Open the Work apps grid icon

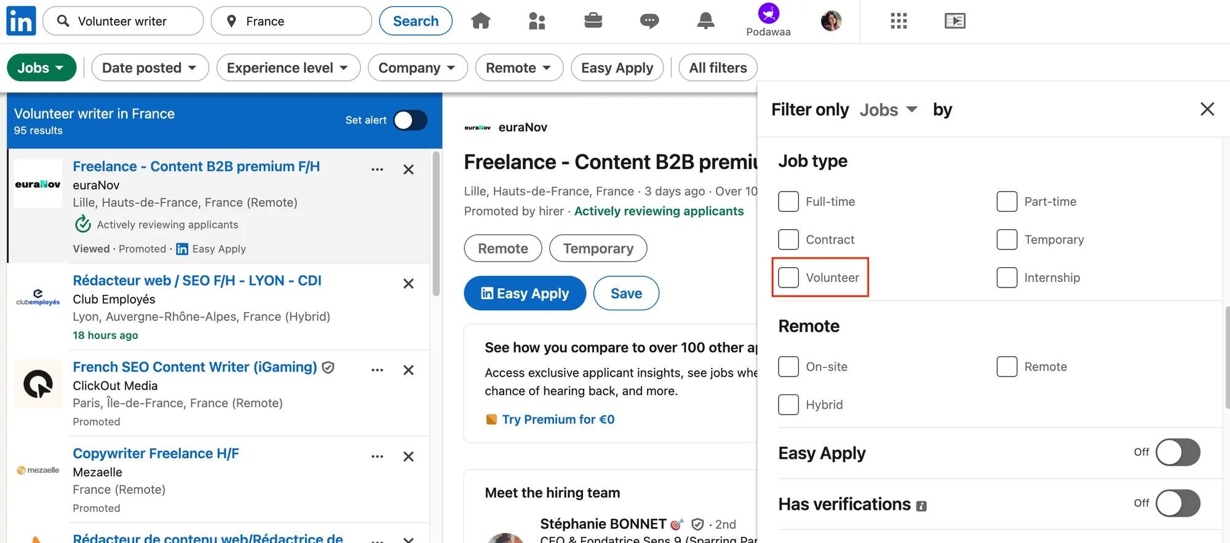click(x=899, y=21)
